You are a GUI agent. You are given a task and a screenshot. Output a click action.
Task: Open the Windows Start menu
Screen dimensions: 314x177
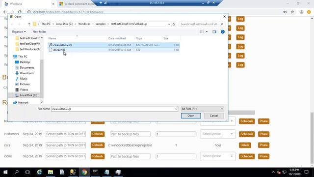(5, 172)
